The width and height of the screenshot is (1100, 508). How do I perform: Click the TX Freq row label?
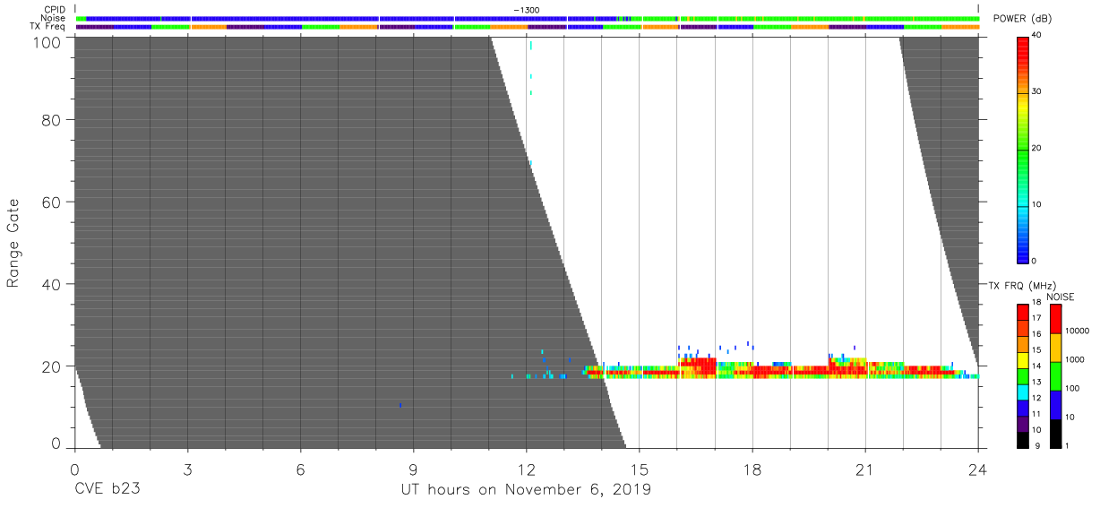49,26
